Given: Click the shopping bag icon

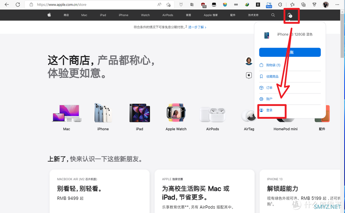Looking at the screenshot, I should tap(289, 15).
